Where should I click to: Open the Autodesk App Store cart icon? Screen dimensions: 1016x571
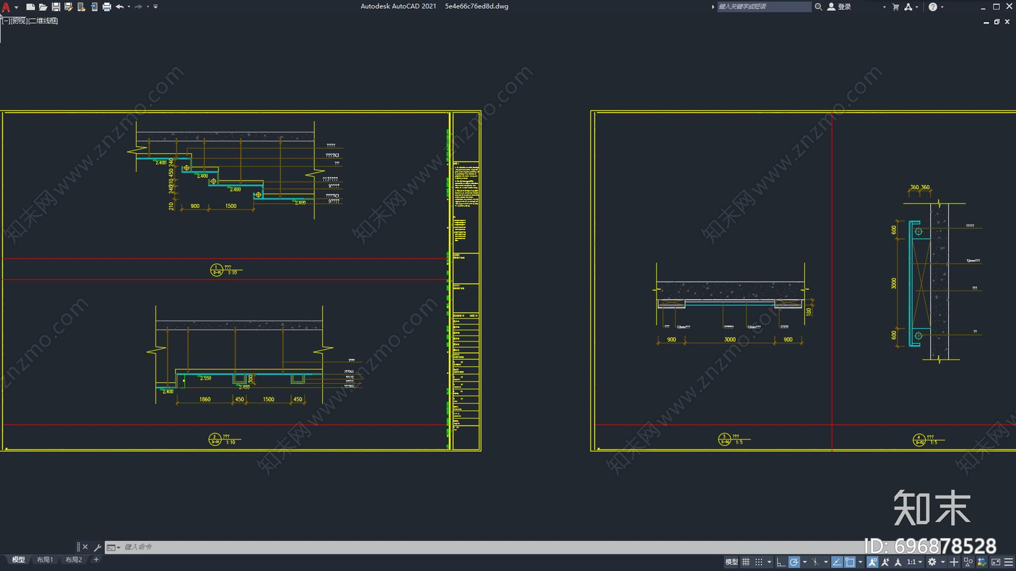[896, 7]
